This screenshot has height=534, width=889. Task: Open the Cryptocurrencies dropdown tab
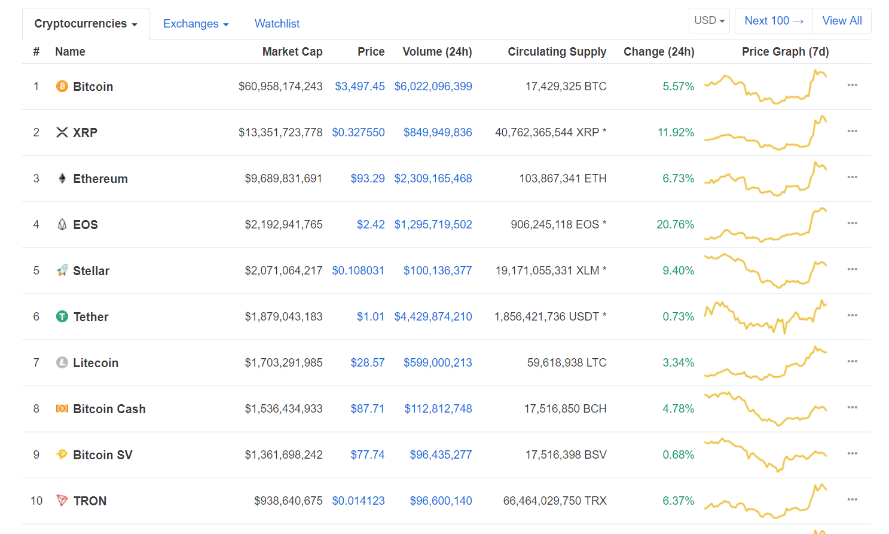click(85, 24)
